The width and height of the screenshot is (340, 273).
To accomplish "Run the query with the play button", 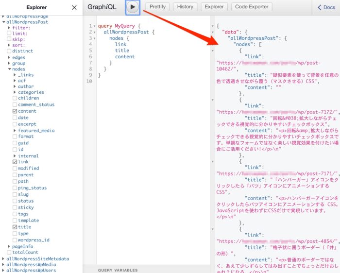I will (x=133, y=7).
